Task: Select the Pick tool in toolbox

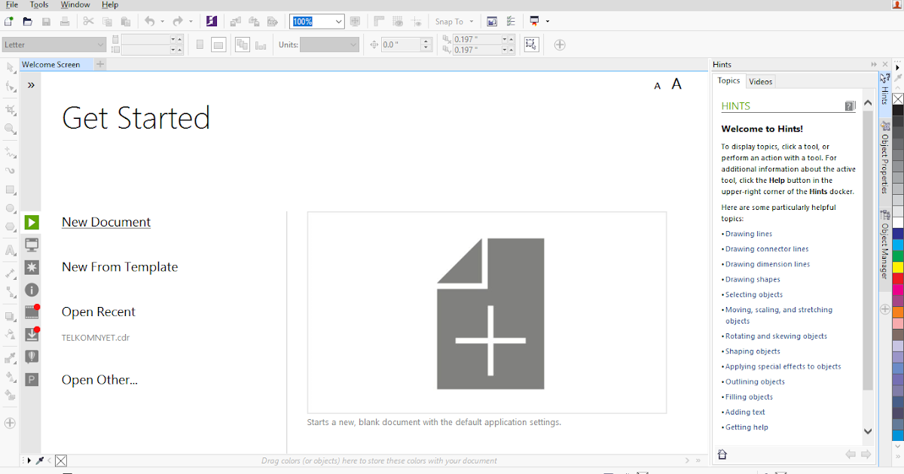Action: tap(11, 68)
